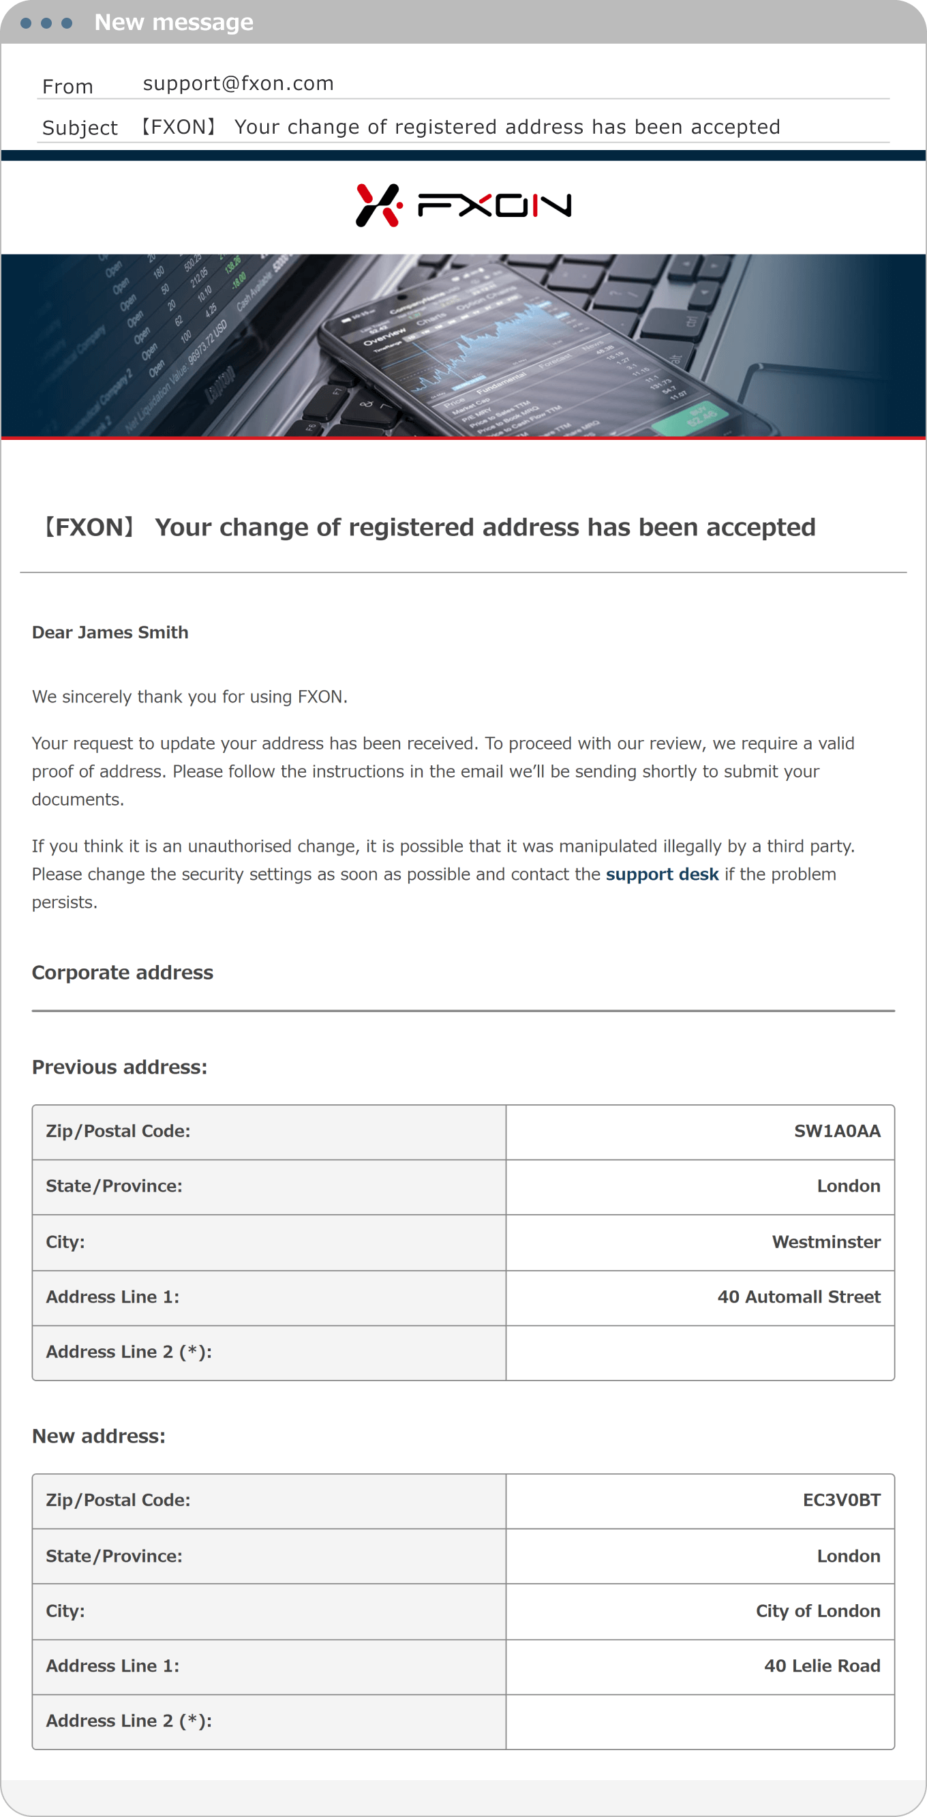The width and height of the screenshot is (927, 1817).
Task: Click the heading about accepted address change
Action: tap(430, 527)
